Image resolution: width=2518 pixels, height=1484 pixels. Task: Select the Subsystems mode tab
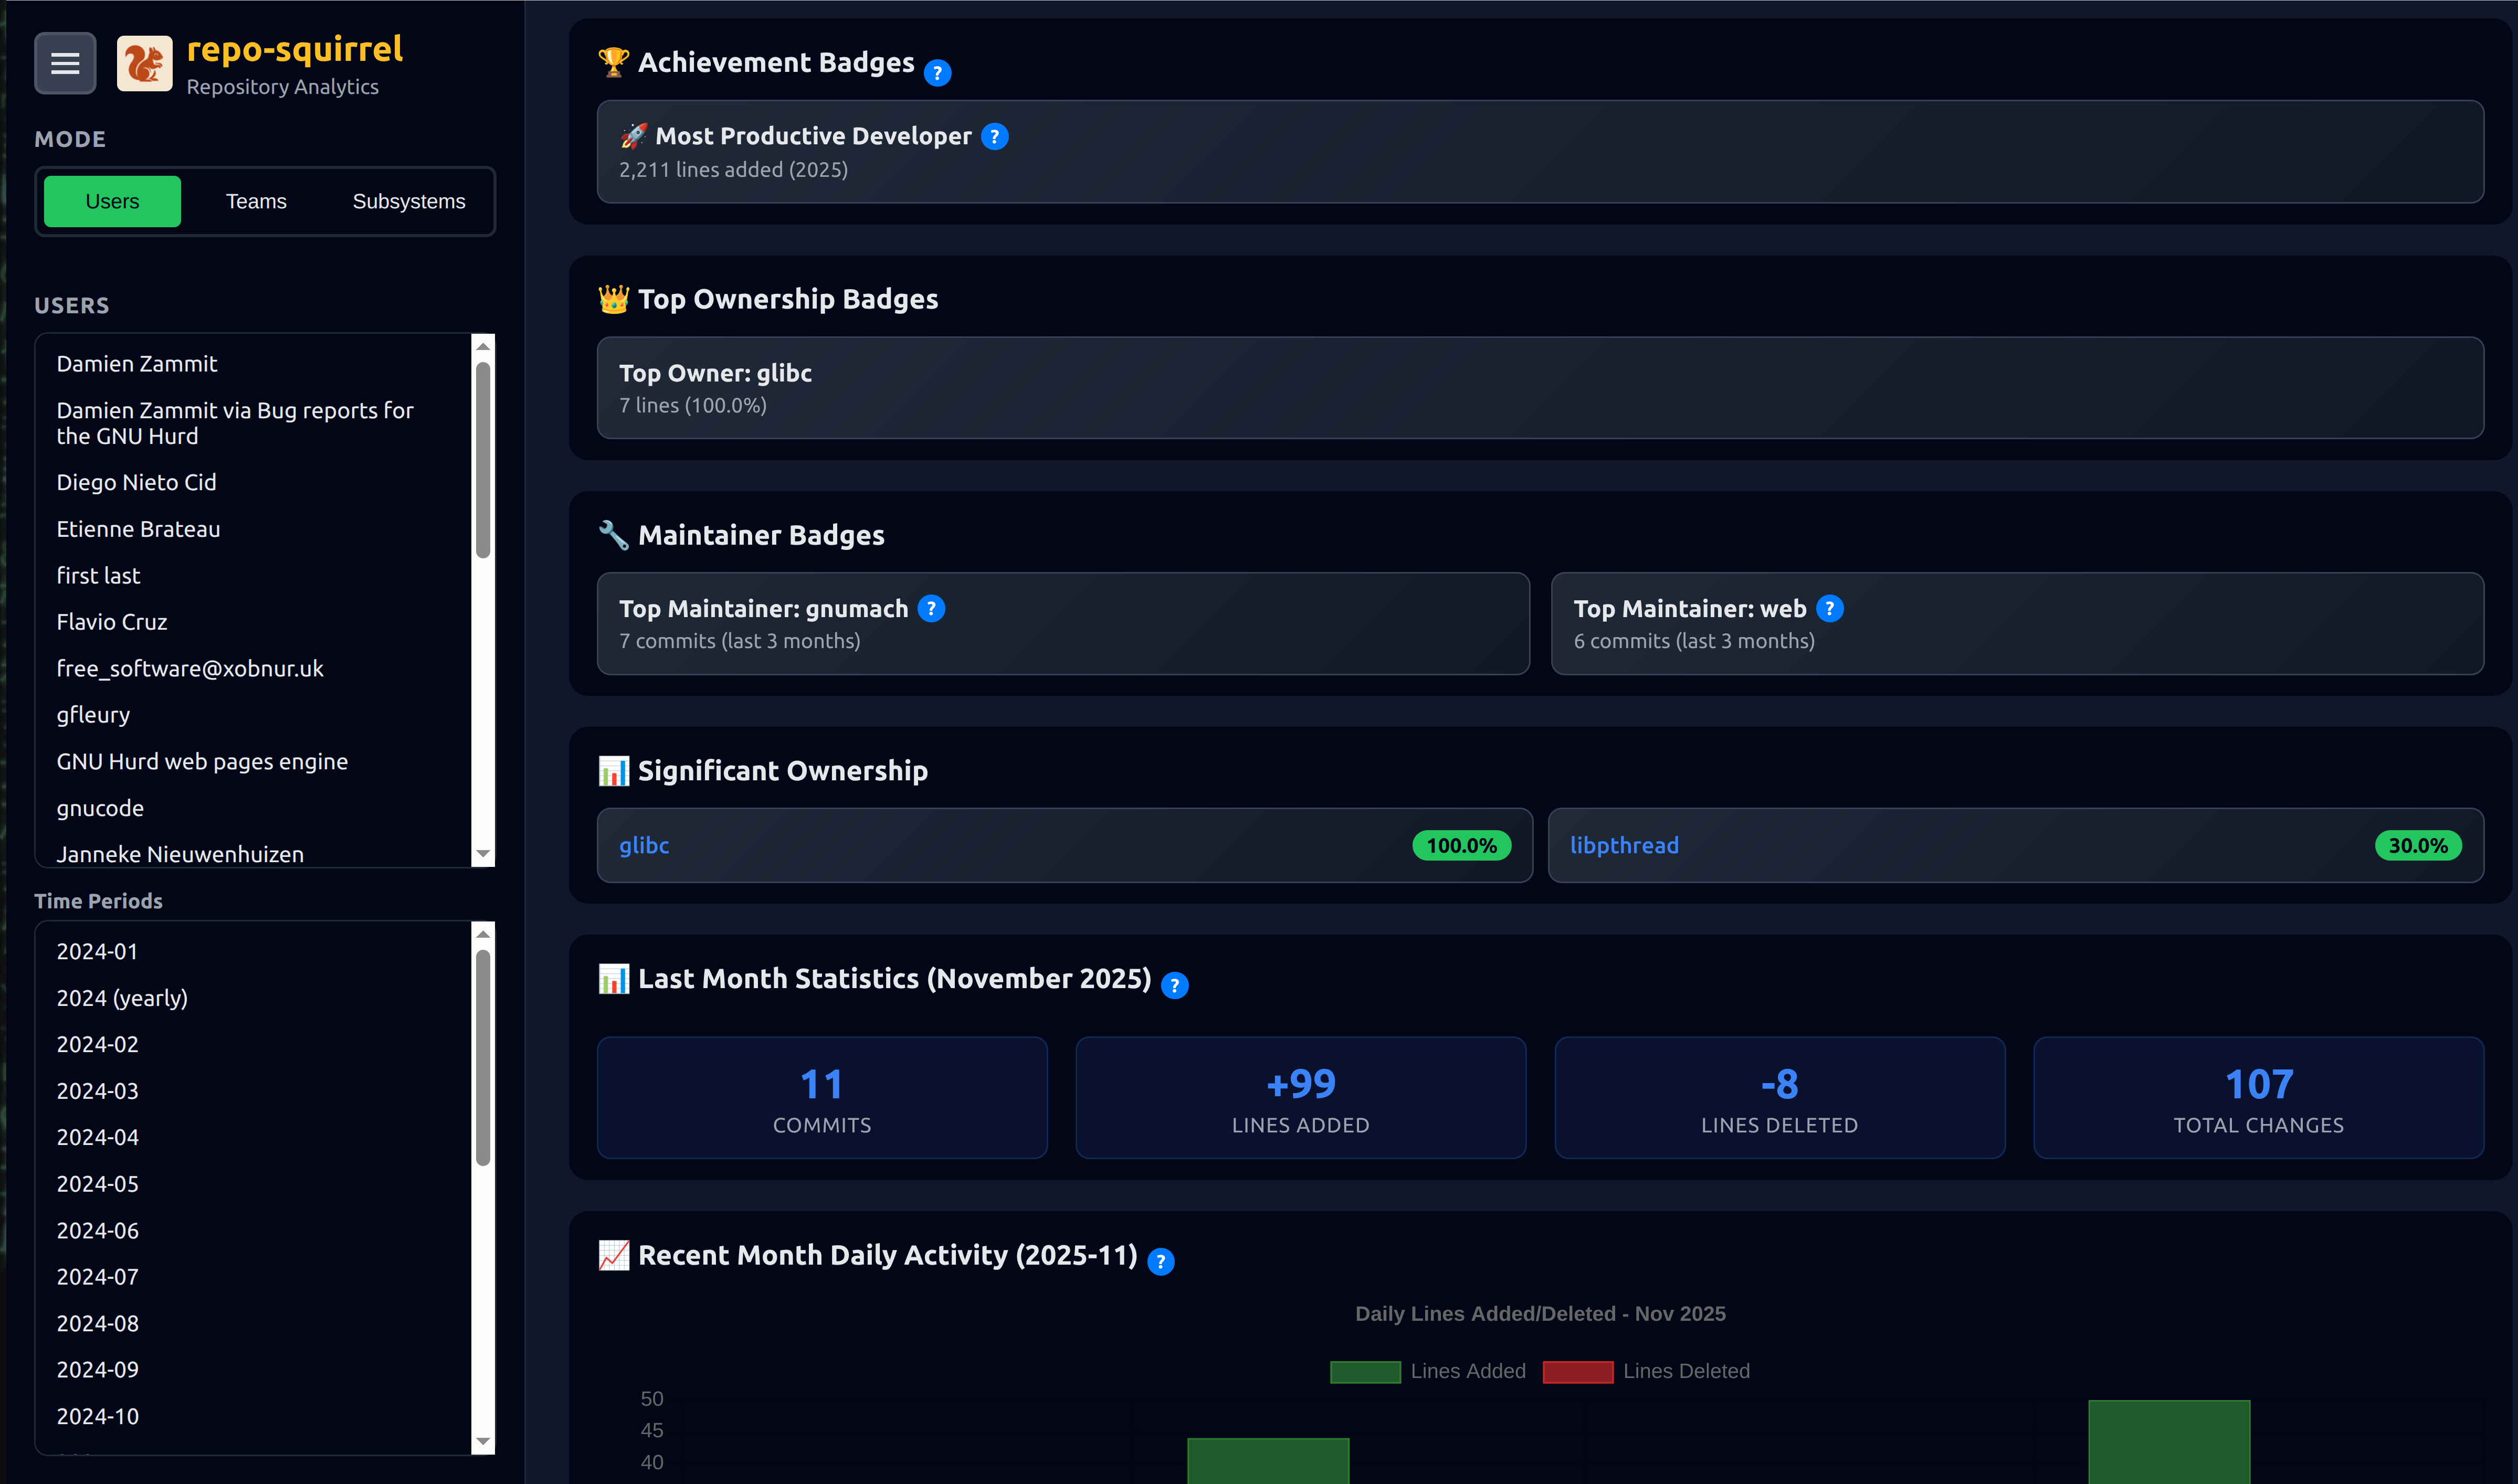pyautogui.click(x=408, y=201)
